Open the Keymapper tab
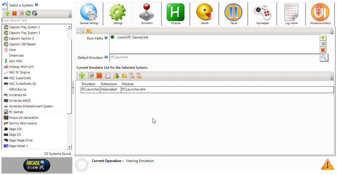This screenshot has width=337, height=175. click(262, 14)
